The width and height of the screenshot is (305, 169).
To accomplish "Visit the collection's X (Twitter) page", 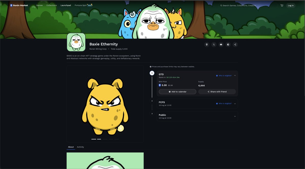I will tap(214, 45).
